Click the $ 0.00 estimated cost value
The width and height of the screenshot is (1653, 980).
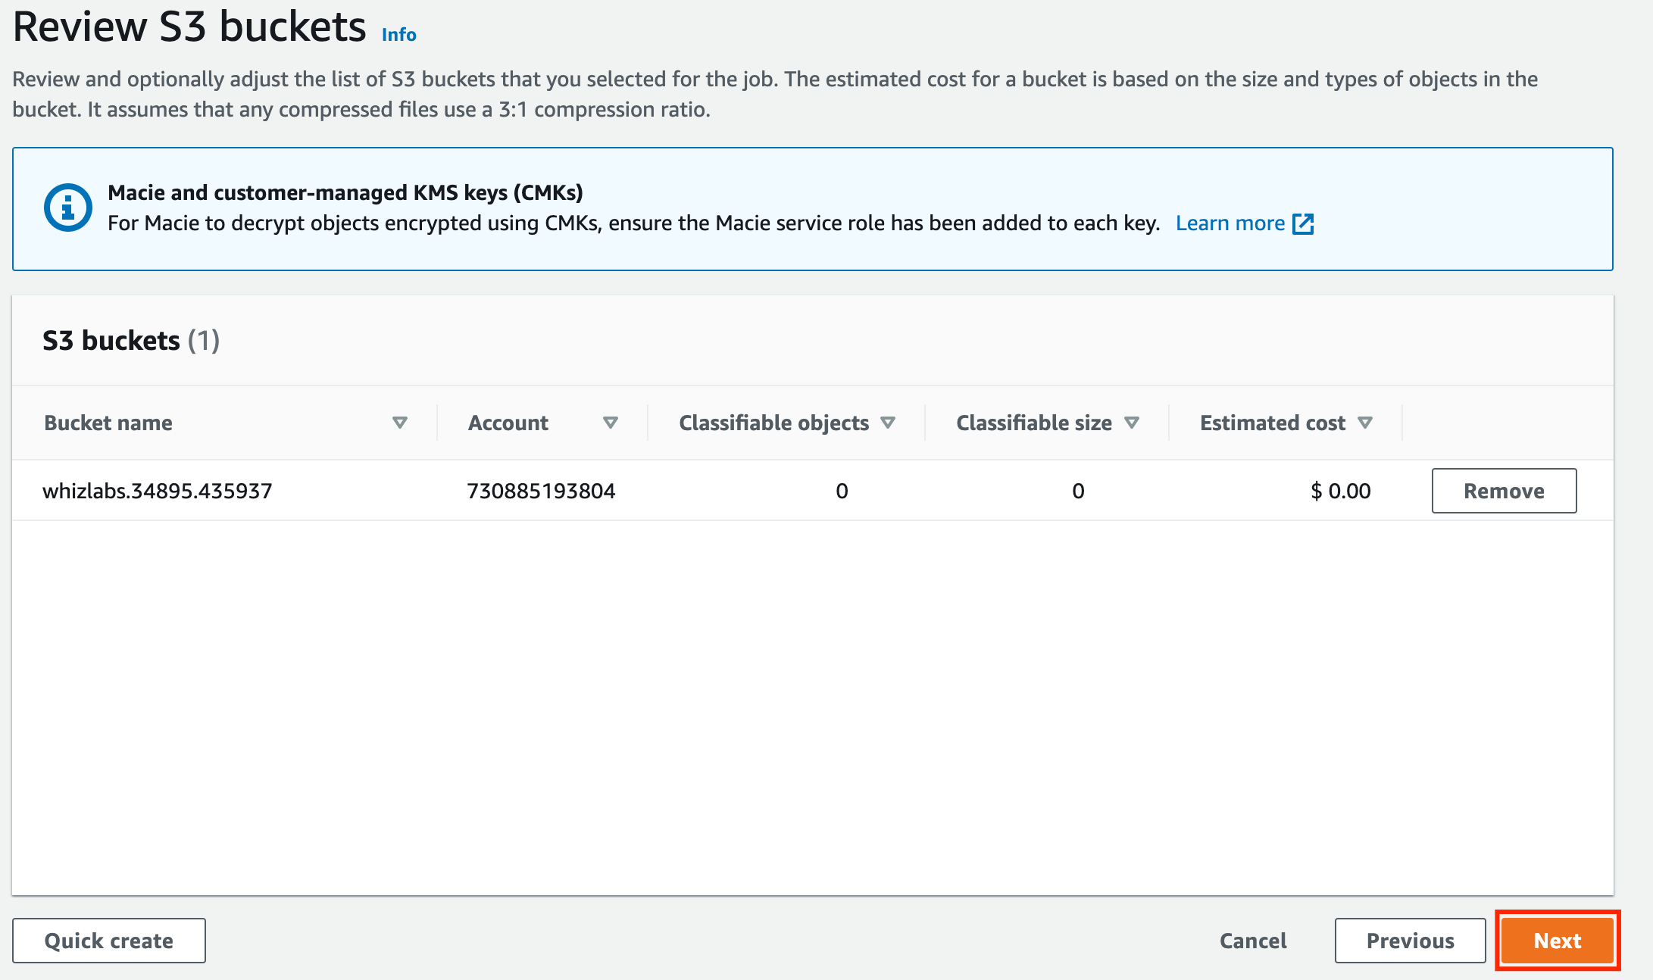tap(1340, 491)
